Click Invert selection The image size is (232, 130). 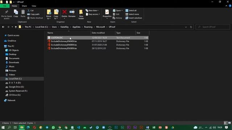134,18
